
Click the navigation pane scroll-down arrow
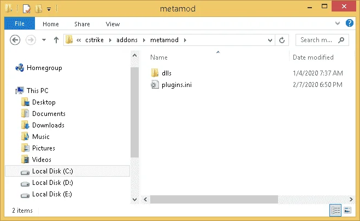point(135,199)
